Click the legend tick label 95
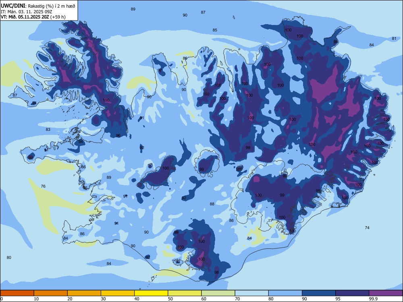403x302 pixels. (338, 299)
